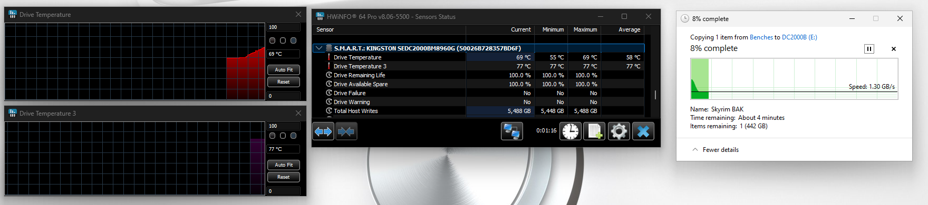This screenshot has height=205, width=928.
Task: Click the 77 °C current value field in graph window
Action: 284,149
